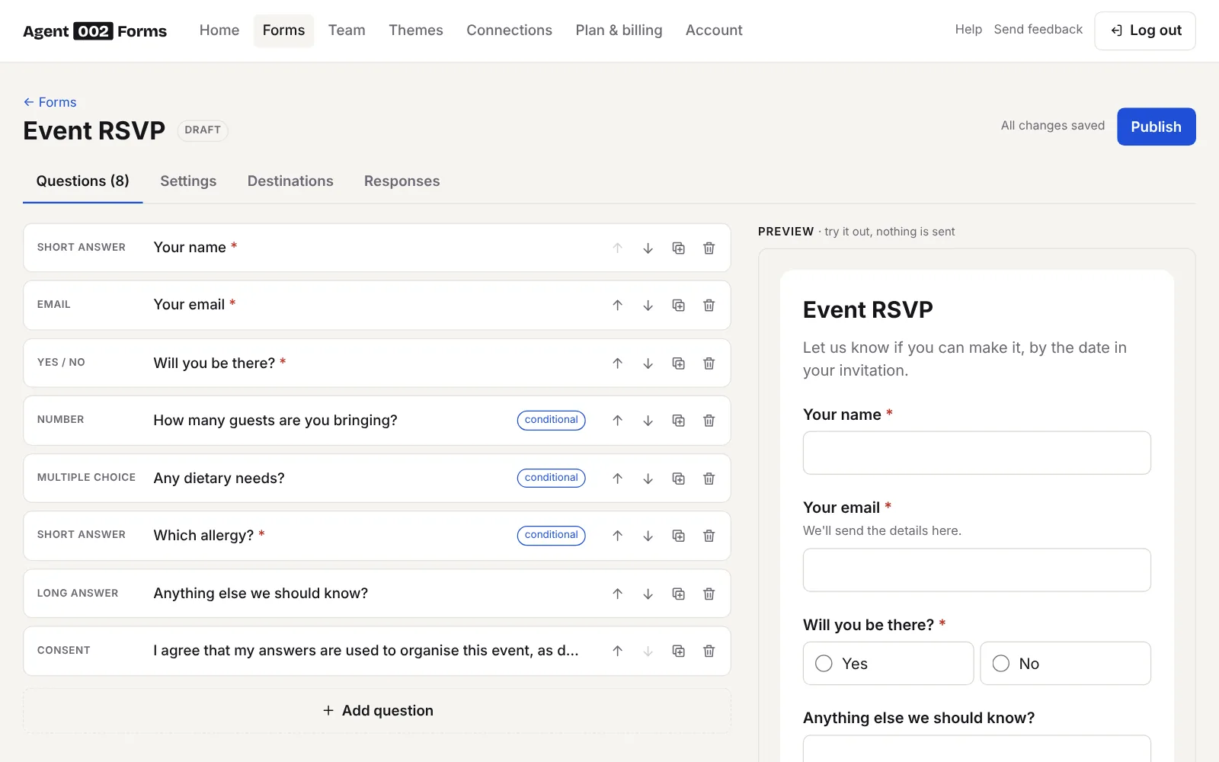Switch to the Destinations tab
Viewport: 1219px width, 762px height.
point(290,181)
